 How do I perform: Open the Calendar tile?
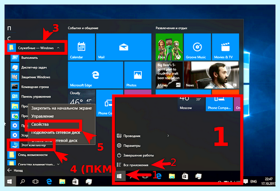pos(81,47)
